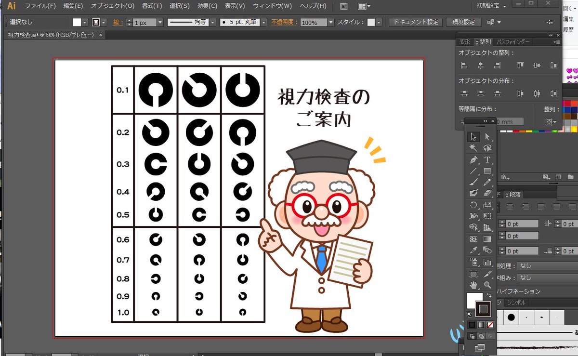This screenshot has width=578, height=356.
Task: Select the Slice tool
Action: [487, 274]
